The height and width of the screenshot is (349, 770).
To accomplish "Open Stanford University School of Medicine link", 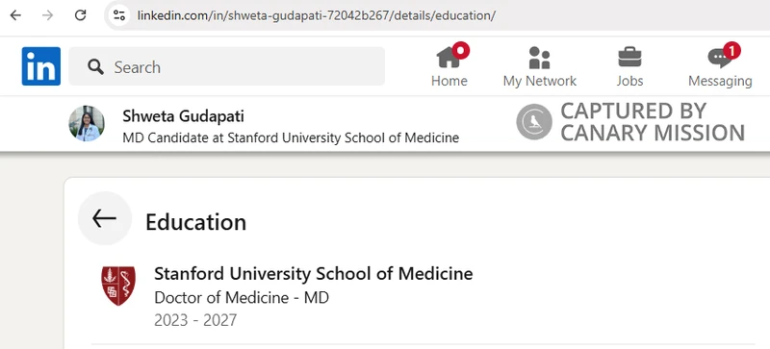I will (x=314, y=273).
